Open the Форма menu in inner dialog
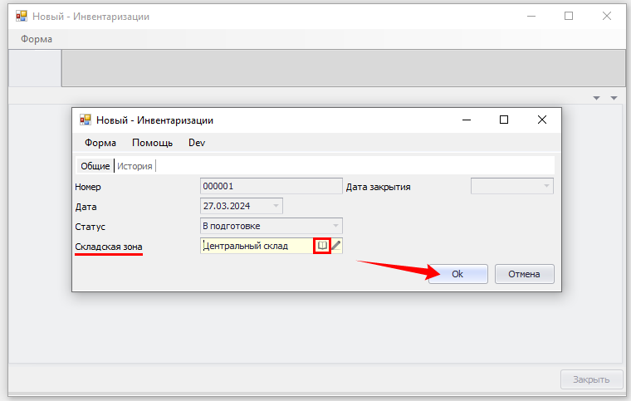 pyautogui.click(x=100, y=143)
